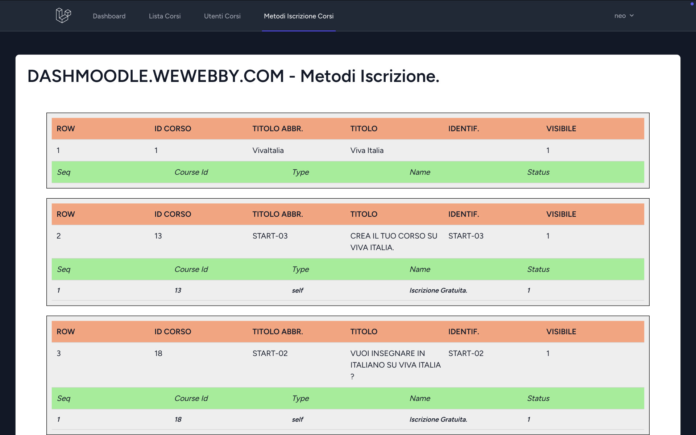696x435 pixels.
Task: Click the chevron next to neo
Action: (631, 16)
